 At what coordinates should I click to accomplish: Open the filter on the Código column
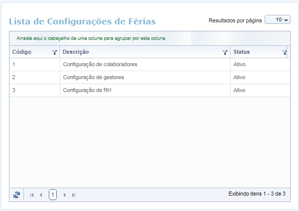[54, 52]
